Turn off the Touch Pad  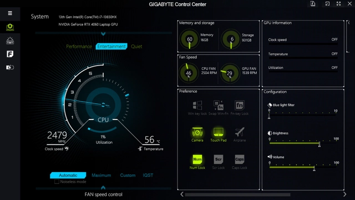[x=218, y=132]
